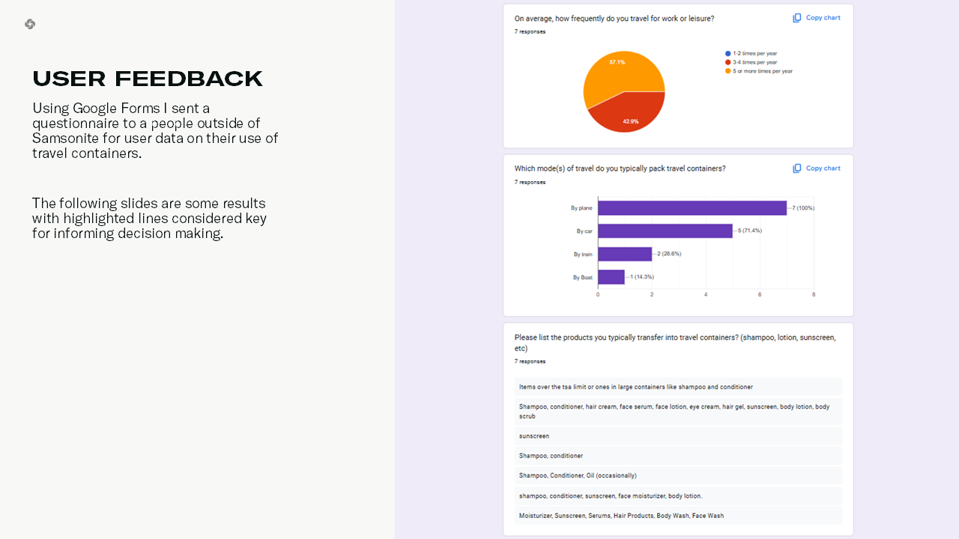
Task: Click the orange legend dot for 5 or more times
Action: tap(728, 71)
